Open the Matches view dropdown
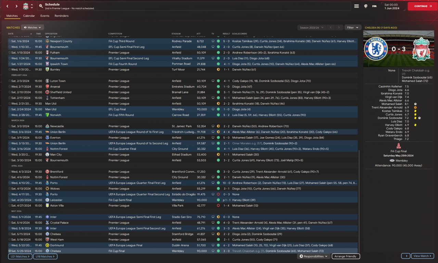 pos(33,27)
